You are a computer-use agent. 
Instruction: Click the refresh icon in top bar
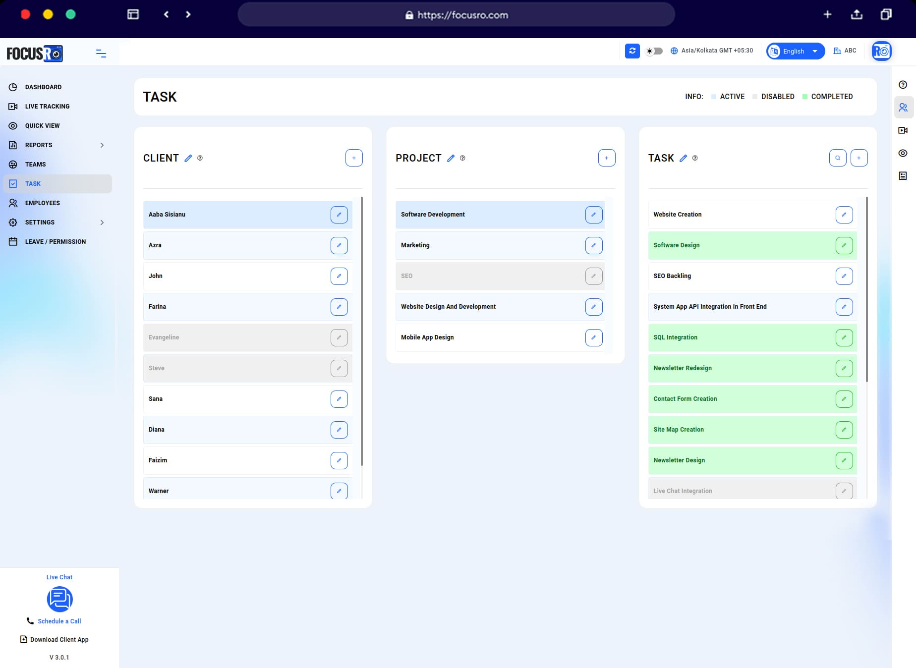tap(632, 51)
